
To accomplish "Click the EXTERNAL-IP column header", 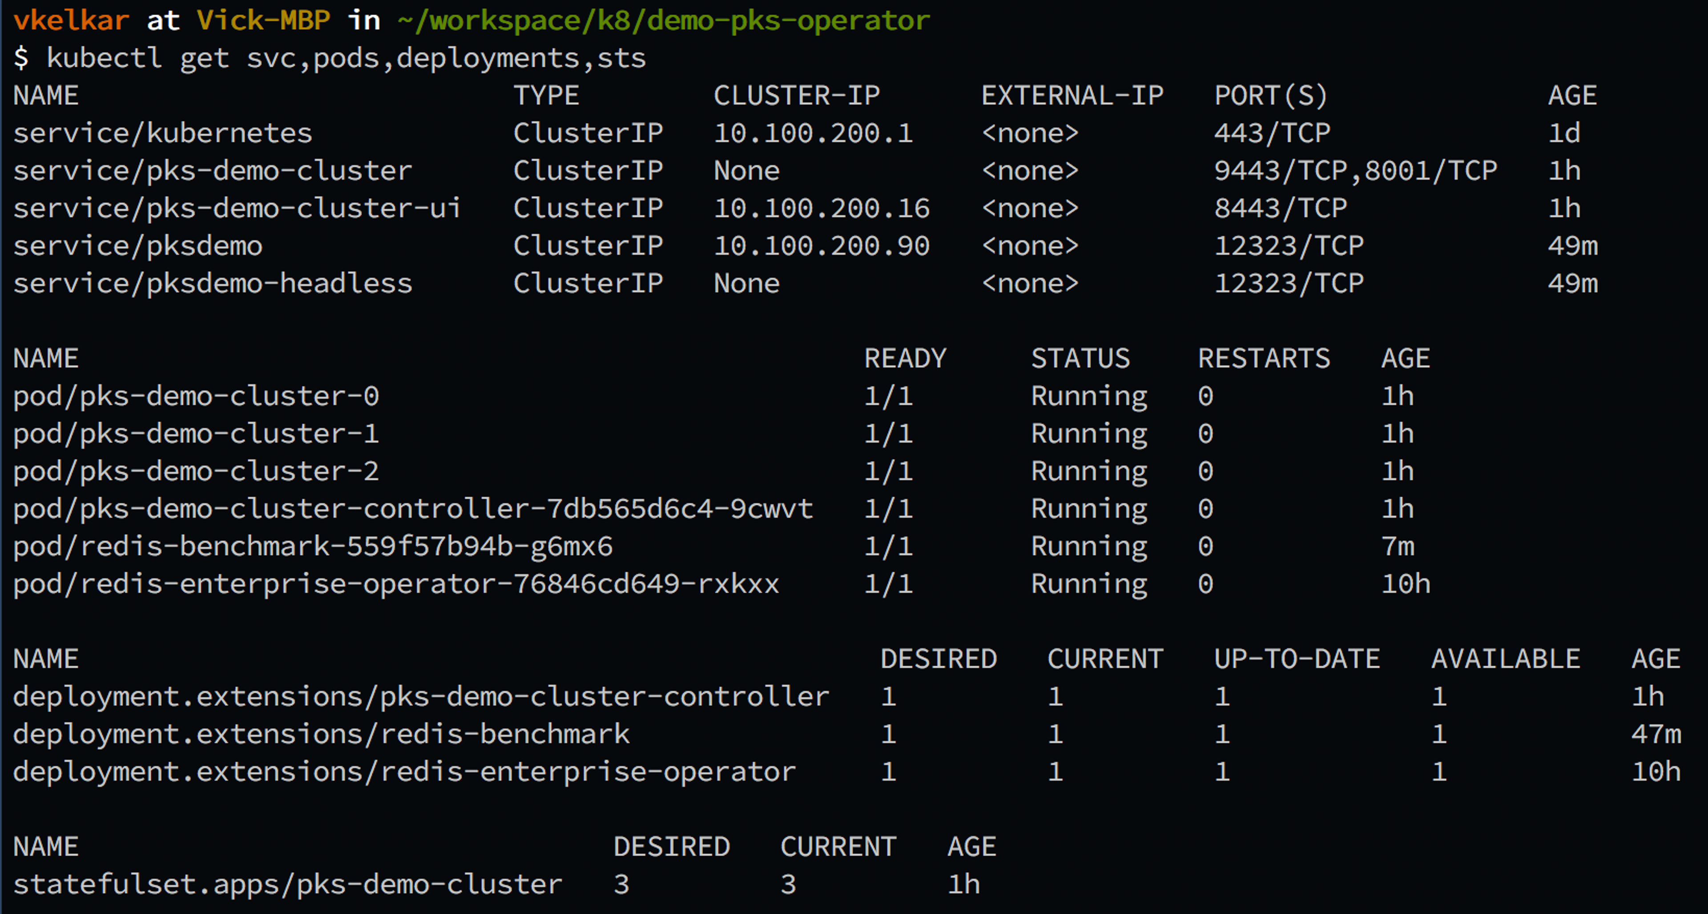I will click(x=1072, y=96).
